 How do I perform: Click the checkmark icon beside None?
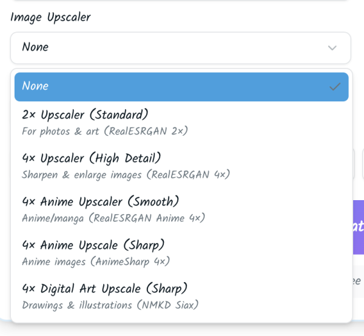point(334,87)
